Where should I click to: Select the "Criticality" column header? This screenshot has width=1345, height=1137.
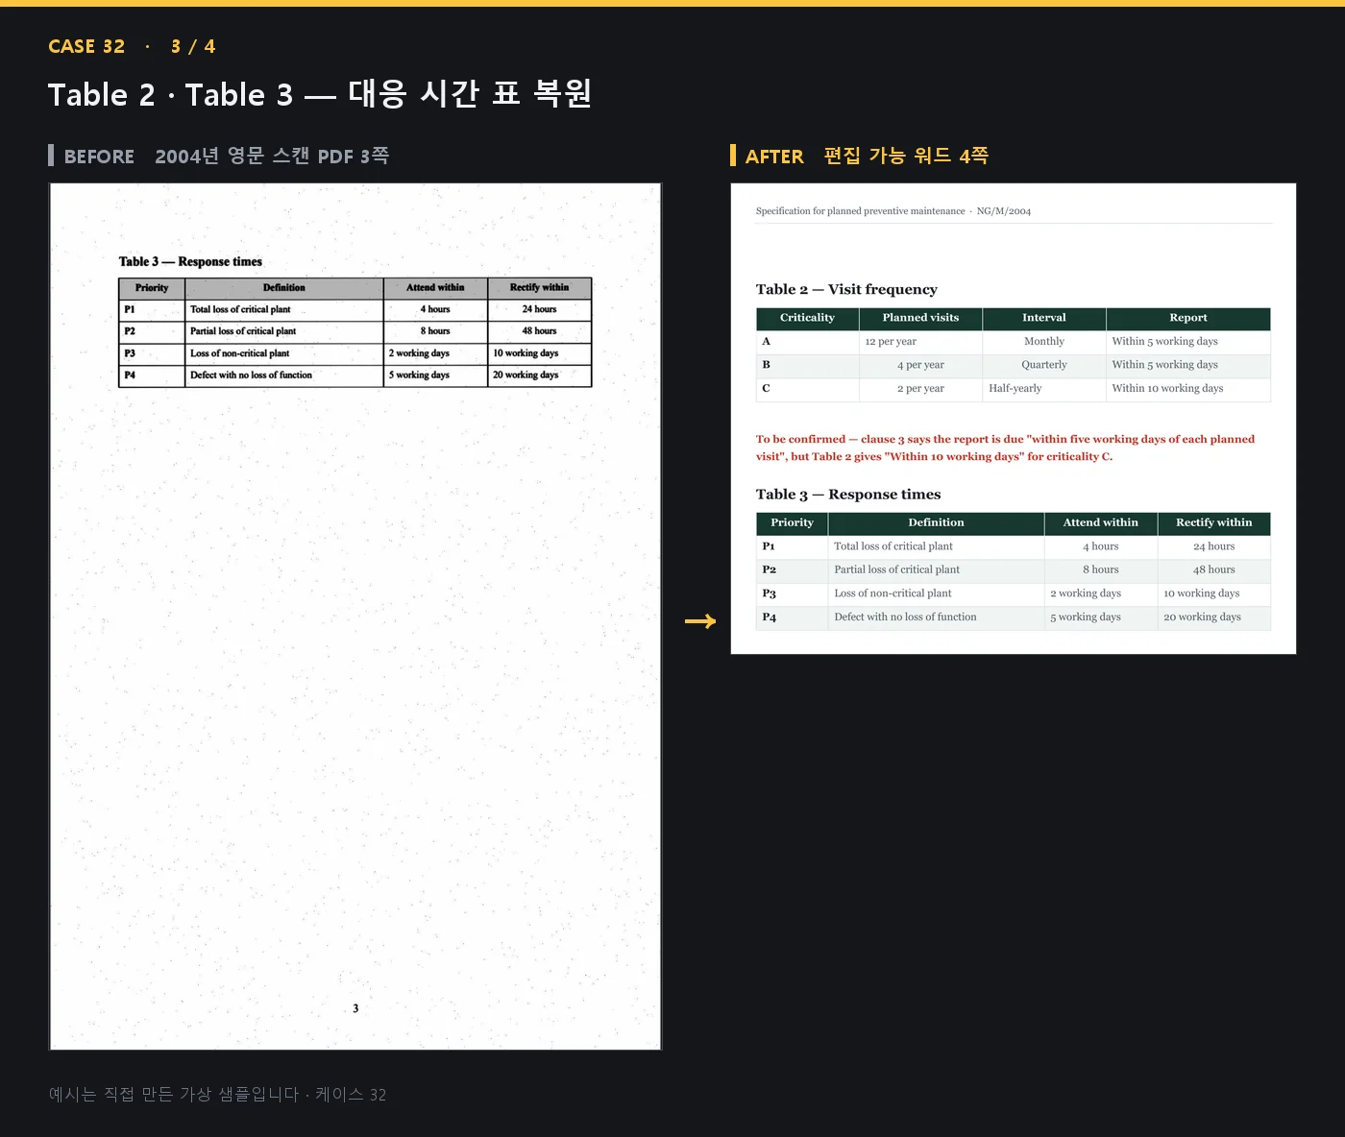point(807,318)
